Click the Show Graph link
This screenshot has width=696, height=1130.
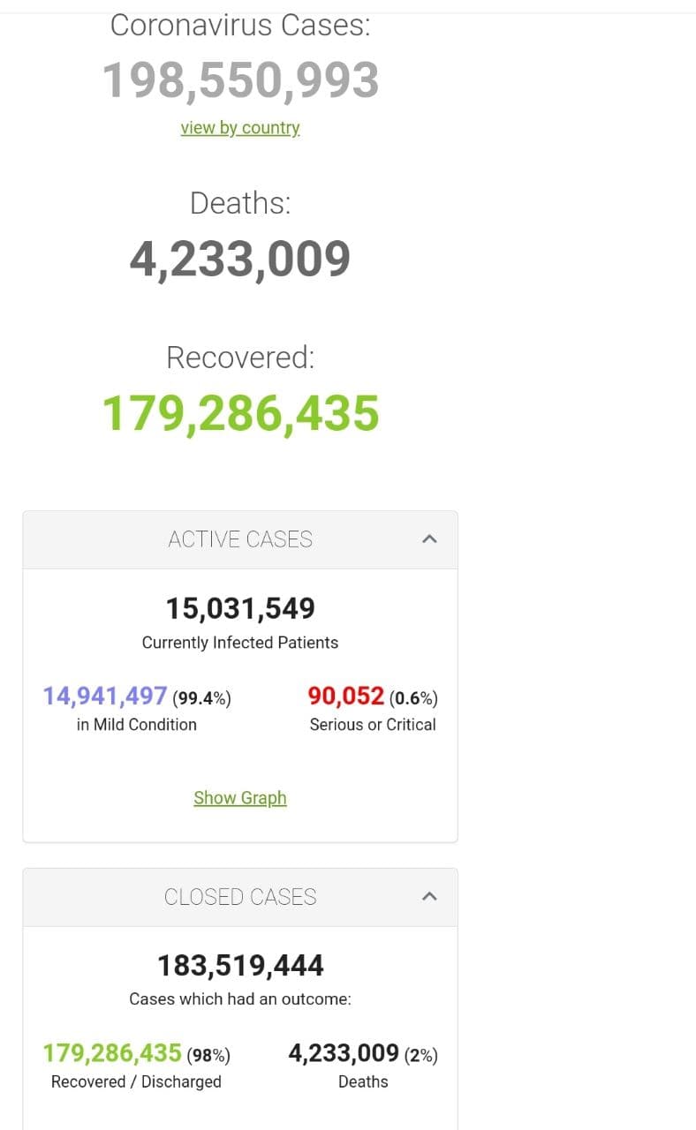(x=240, y=797)
